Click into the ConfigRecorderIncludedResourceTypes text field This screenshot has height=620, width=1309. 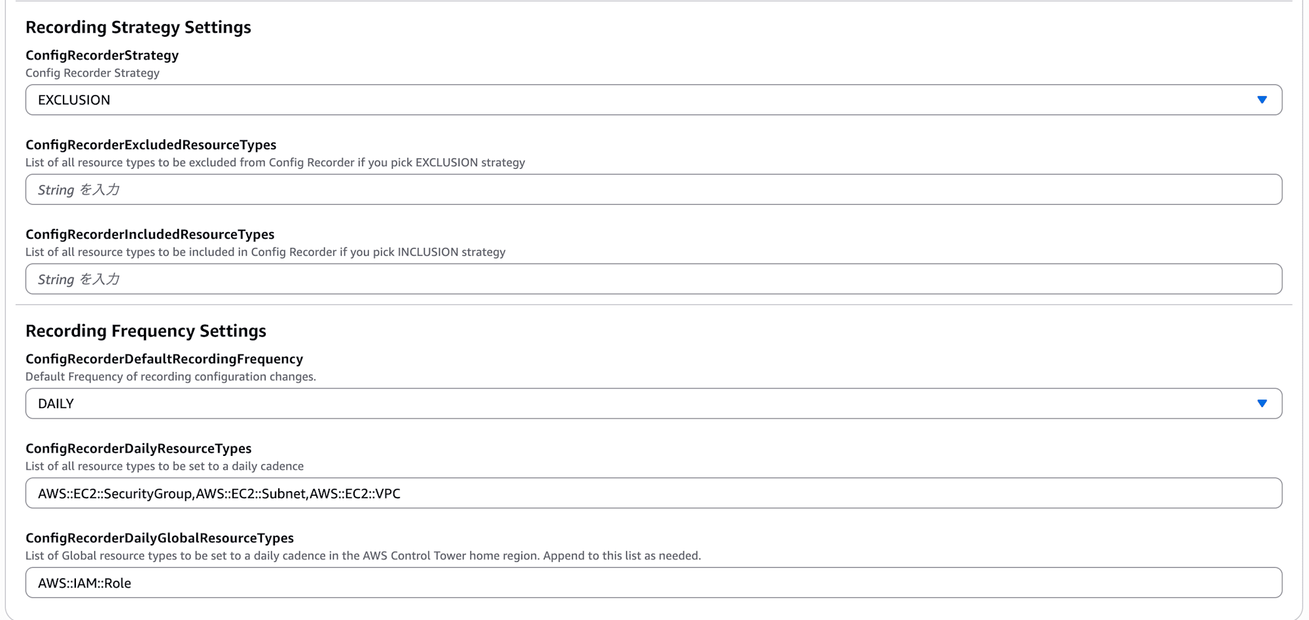tap(653, 279)
